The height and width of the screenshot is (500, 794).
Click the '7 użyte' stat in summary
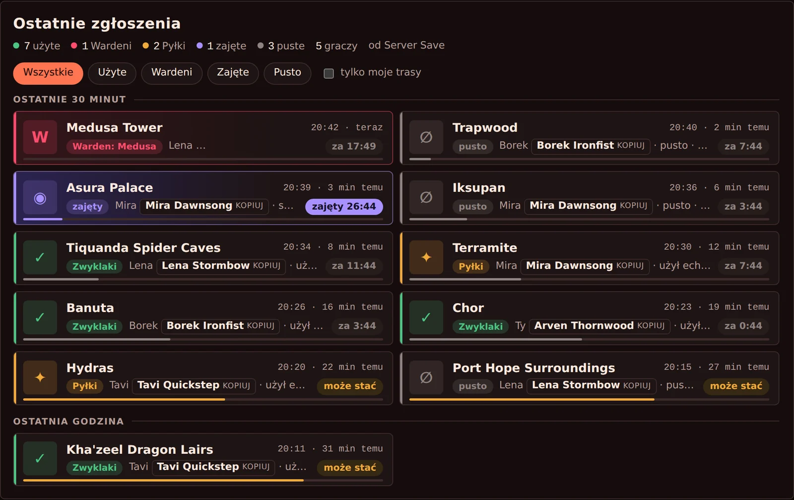[37, 46]
